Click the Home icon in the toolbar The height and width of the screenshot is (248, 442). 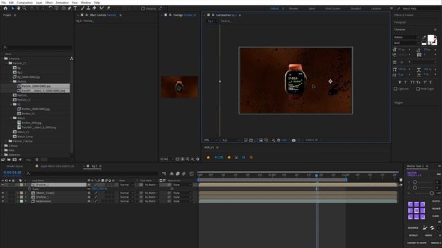click(x=6, y=8)
